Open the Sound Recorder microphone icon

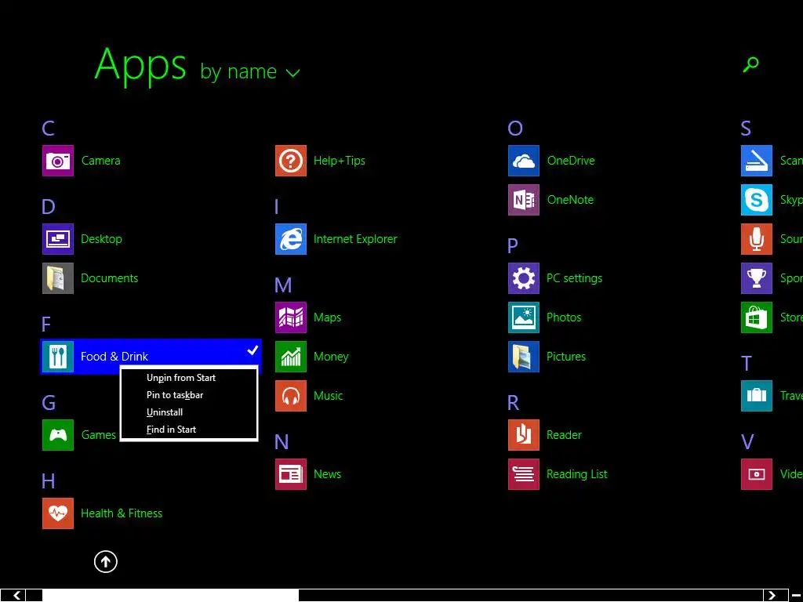click(x=757, y=239)
